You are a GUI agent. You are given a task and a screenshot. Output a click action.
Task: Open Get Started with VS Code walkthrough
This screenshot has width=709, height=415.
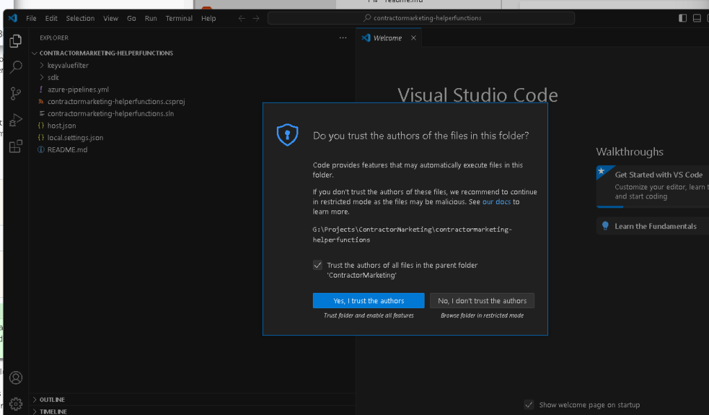[x=653, y=185]
